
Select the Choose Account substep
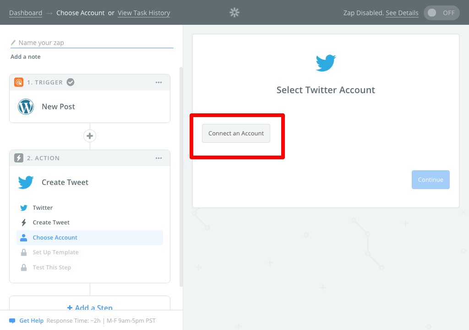(x=90, y=237)
